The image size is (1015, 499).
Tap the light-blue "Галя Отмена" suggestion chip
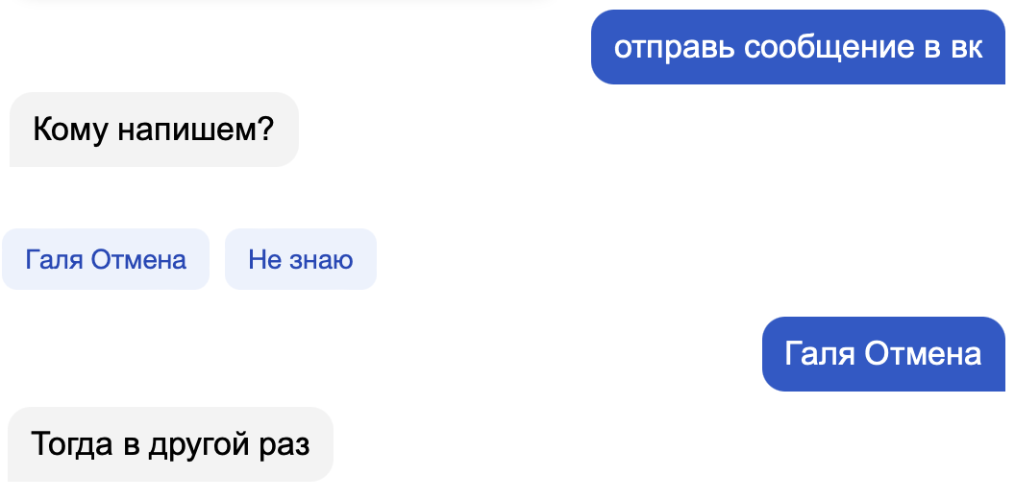(106, 259)
